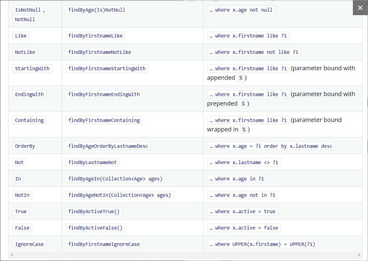This screenshot has width=368, height=261.
Task: Click the 'where x.age not null' snippet
Action: pyautogui.click(x=241, y=10)
